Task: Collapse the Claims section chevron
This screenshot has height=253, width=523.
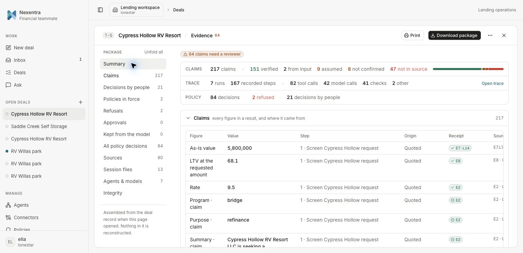Action: click(x=188, y=118)
